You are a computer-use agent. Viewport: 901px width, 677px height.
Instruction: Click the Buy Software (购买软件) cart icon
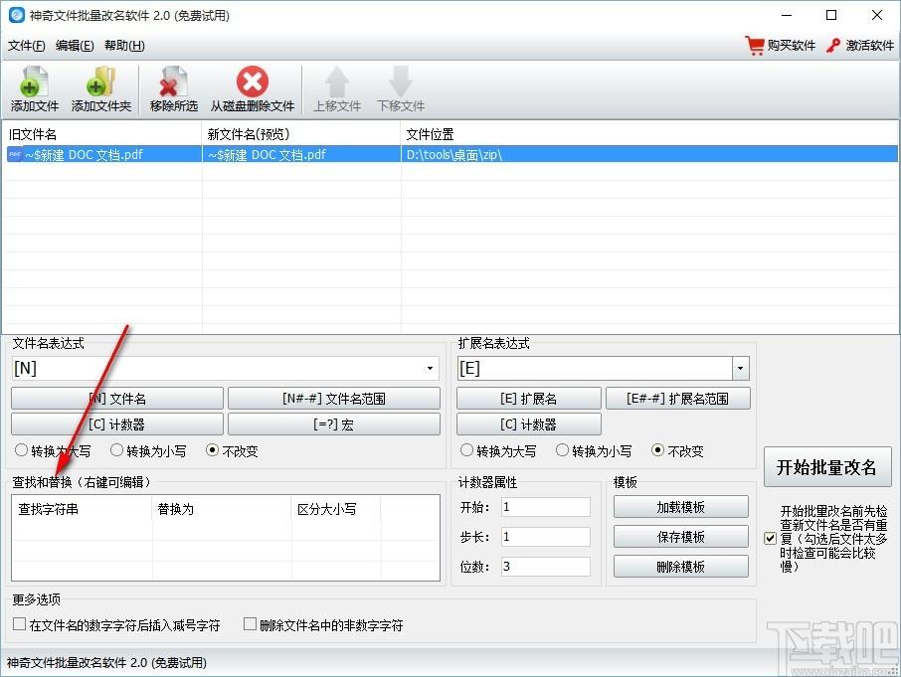pos(757,46)
